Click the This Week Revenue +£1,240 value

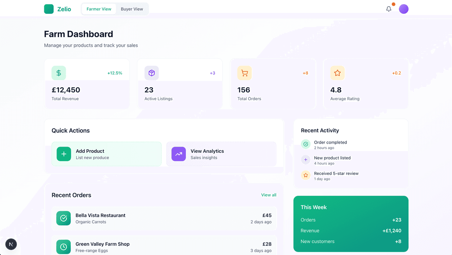[392, 230]
